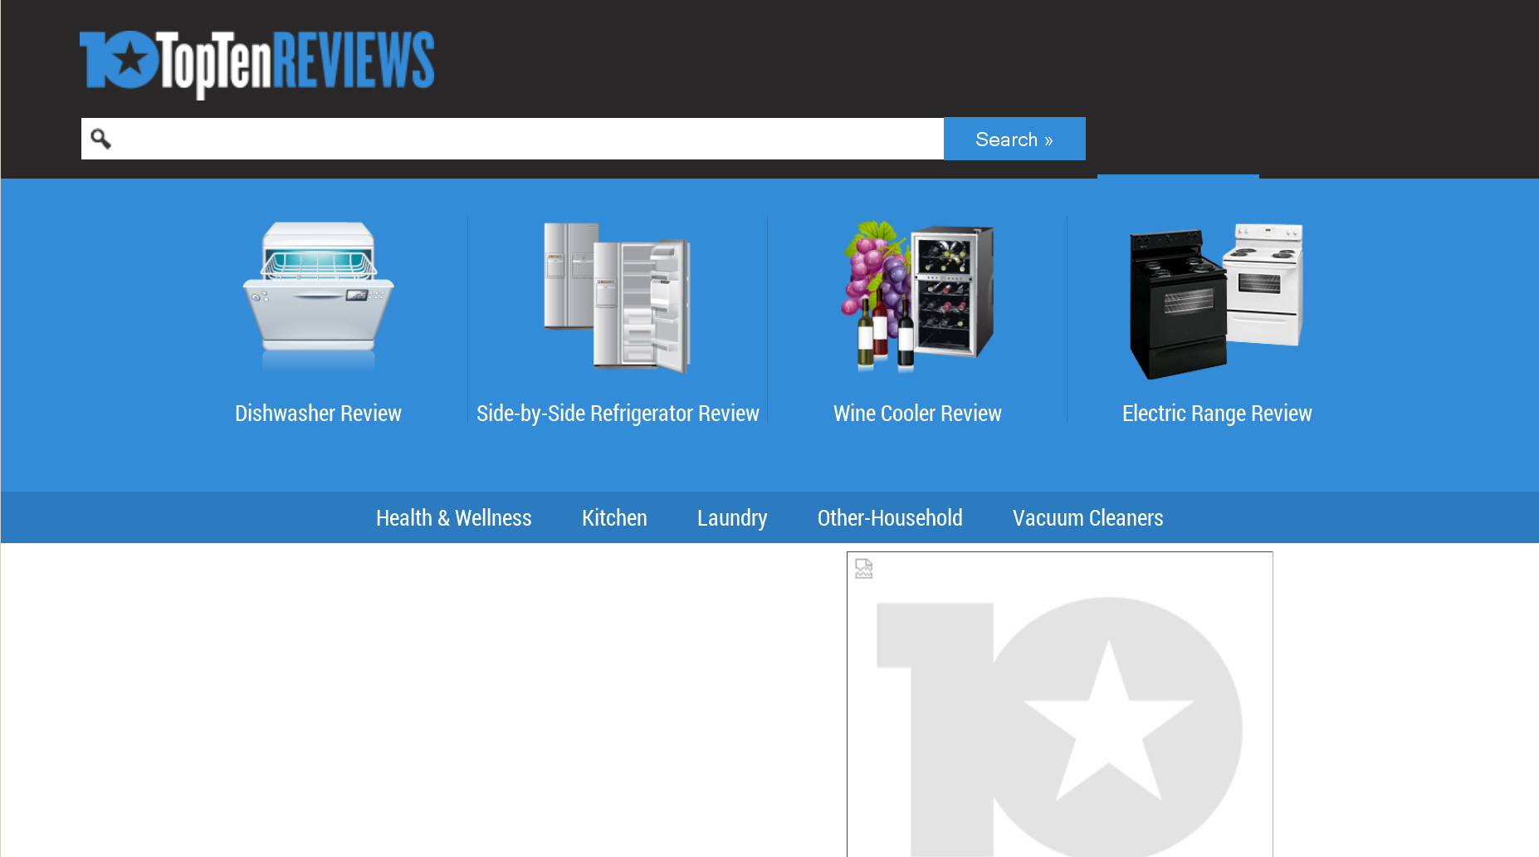Screen dimensions: 1539x857
Task: Click the electric range stoves image
Action: (1216, 301)
